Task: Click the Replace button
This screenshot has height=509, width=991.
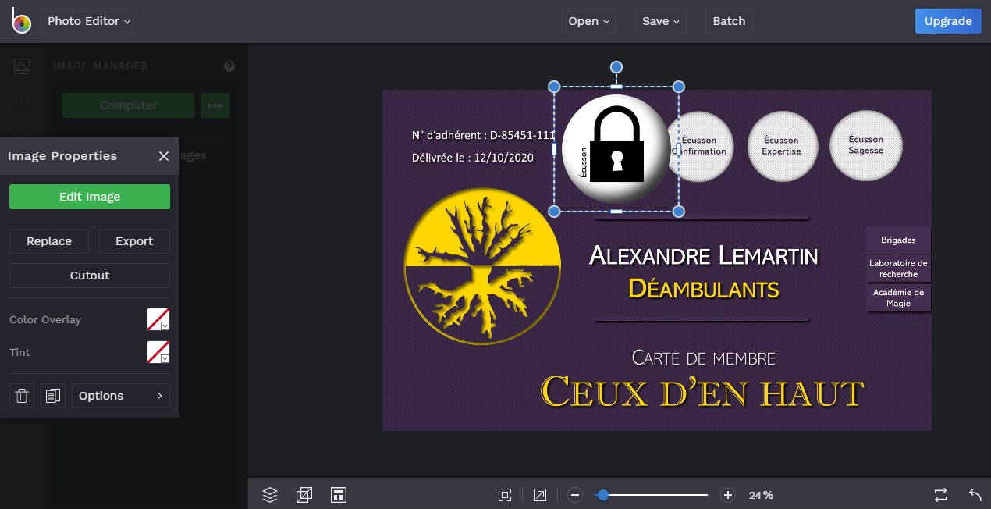Action: point(49,241)
